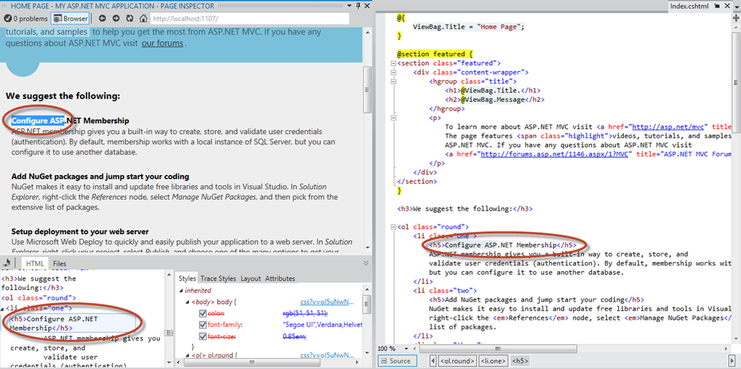Activate the element Inspect cursor tool

pyautogui.click(x=7, y=263)
